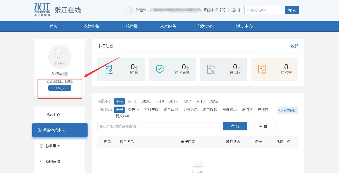Open 行政审批 in the top navigation bar

130,26
